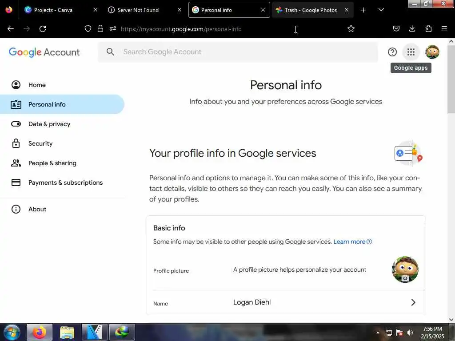Screen dimensions: 455x341
Task: Open the taskbar clock showing 7:56 PM
Action: 432,333
